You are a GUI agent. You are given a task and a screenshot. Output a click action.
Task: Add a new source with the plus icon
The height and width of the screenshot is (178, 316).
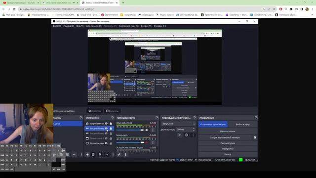click(87, 154)
